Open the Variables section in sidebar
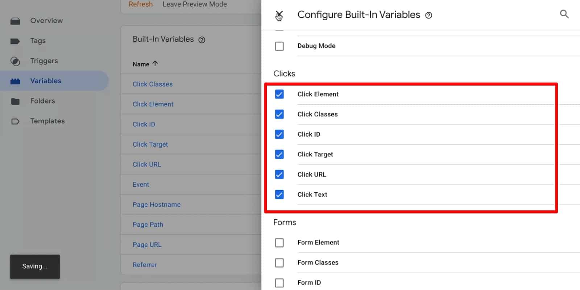Image resolution: width=580 pixels, height=290 pixels. click(x=46, y=81)
